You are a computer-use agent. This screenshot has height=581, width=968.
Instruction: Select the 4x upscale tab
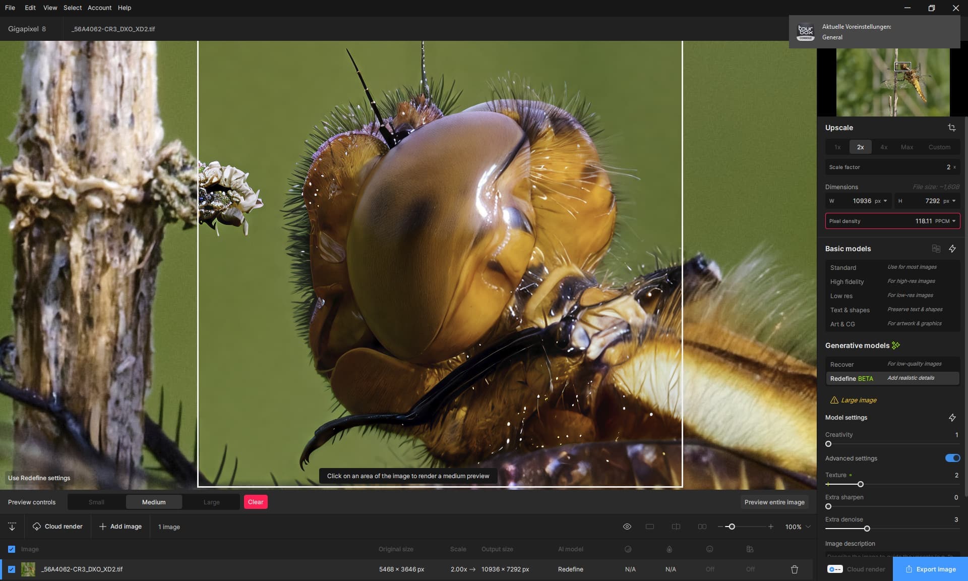883,147
